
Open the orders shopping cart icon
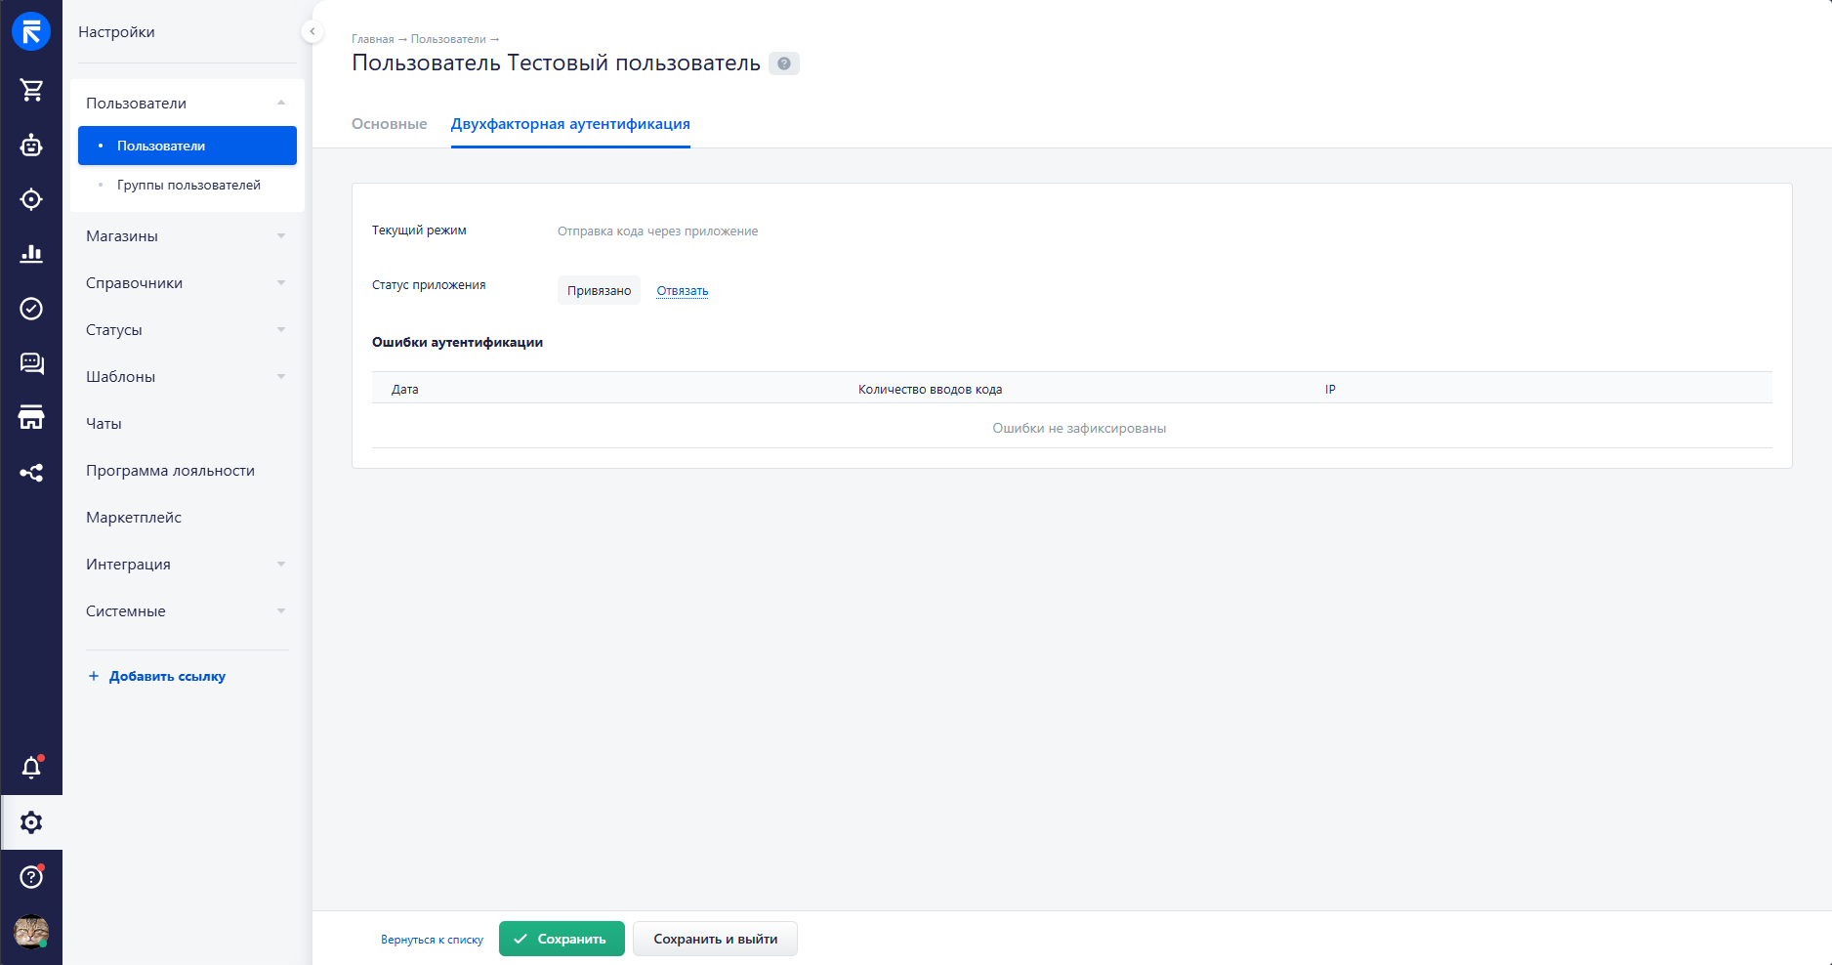31,91
